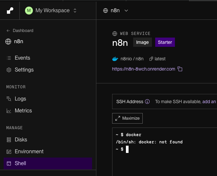Click the Events list icon
The width and height of the screenshot is (217, 176).
[x=9, y=58]
